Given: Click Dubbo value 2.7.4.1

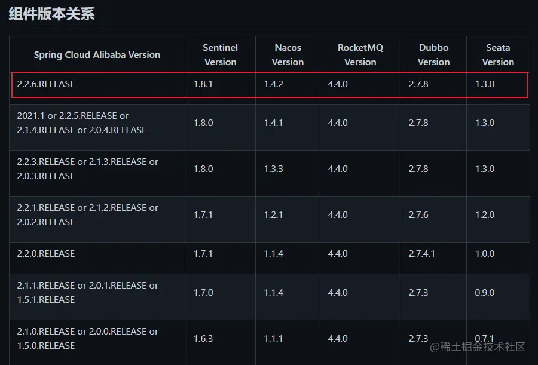Looking at the screenshot, I should coord(421,253).
